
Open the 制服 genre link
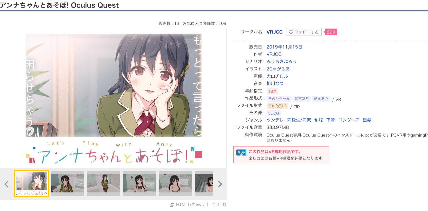pos(319,120)
